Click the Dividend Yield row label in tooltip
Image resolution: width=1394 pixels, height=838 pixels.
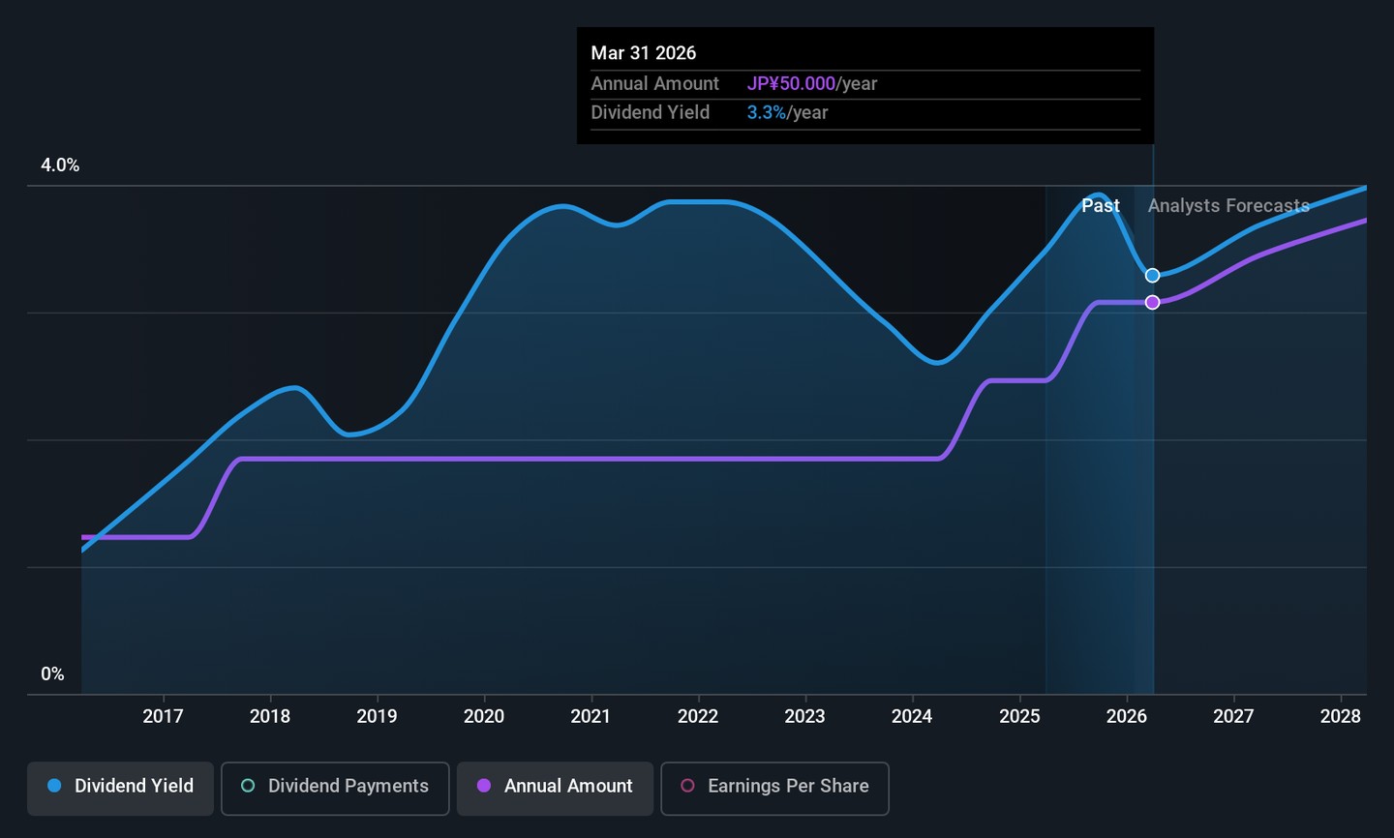(651, 113)
